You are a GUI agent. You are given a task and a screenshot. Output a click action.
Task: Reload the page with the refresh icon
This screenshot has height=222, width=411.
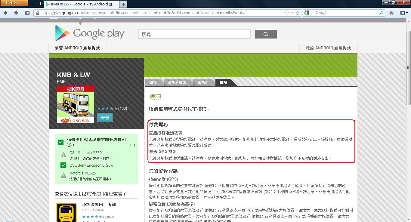pyautogui.click(x=298, y=13)
